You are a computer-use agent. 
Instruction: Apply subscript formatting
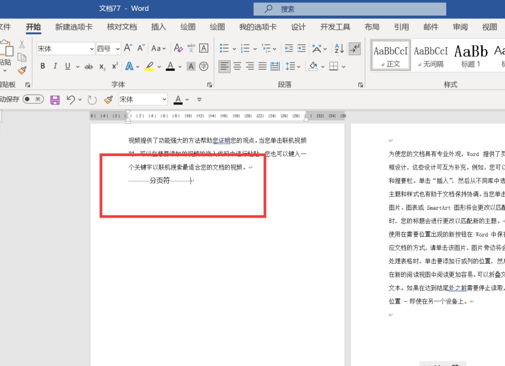[x=102, y=67]
